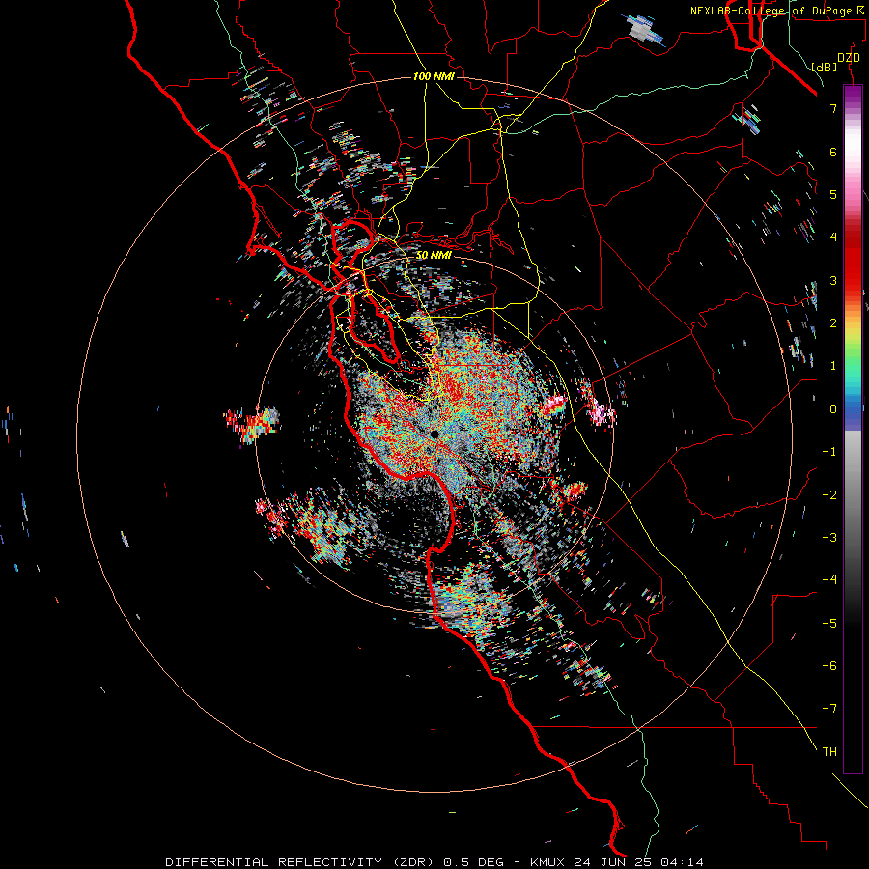Click the -7 value on the color scale

(829, 709)
